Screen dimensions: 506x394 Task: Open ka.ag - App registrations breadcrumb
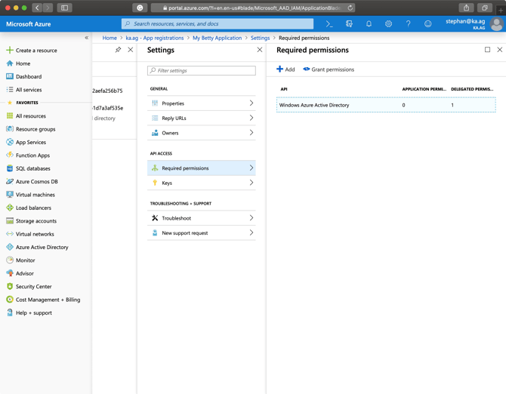pyautogui.click(x=155, y=38)
